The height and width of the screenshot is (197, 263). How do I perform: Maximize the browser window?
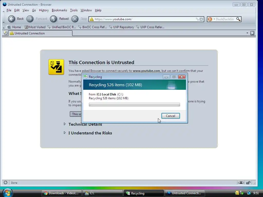244,5
